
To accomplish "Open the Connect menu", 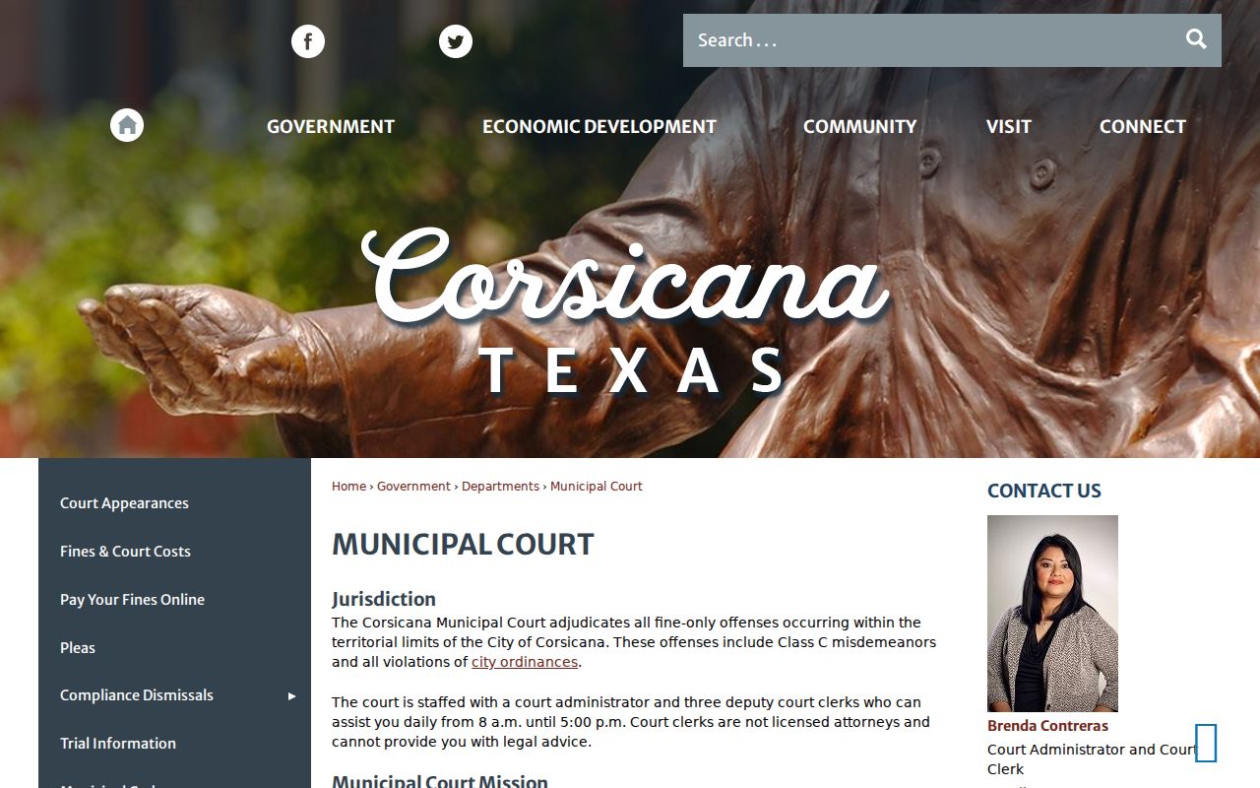I will tap(1143, 127).
